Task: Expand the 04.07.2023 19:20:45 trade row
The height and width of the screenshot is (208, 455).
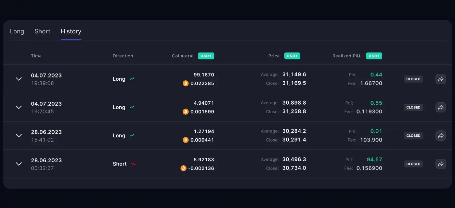Action: [x=19, y=107]
